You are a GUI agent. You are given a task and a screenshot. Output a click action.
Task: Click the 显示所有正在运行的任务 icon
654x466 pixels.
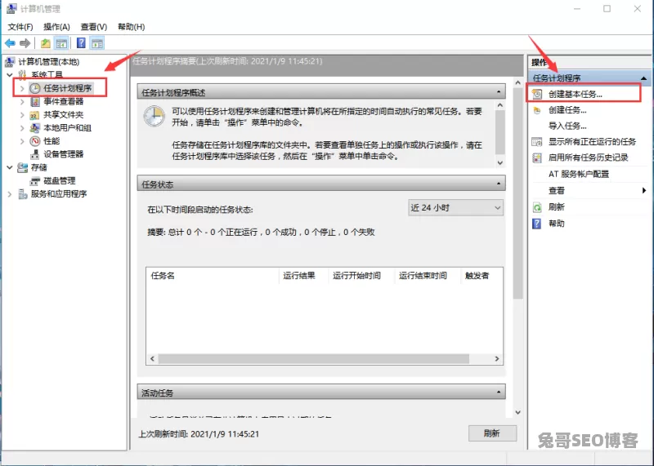pos(537,142)
